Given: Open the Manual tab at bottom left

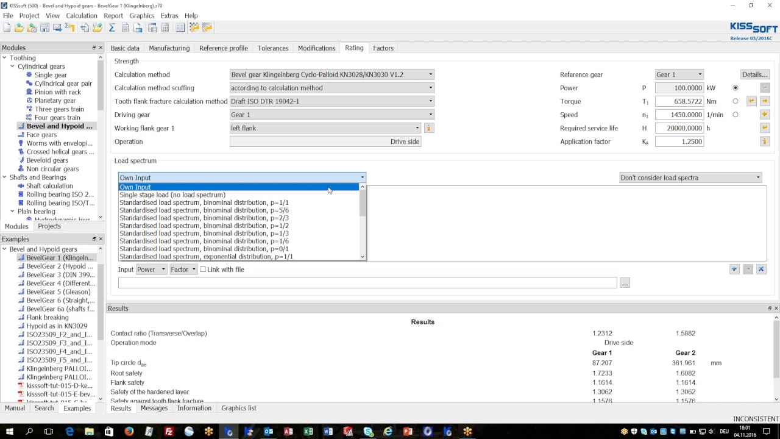Looking at the screenshot, I should click(x=15, y=408).
